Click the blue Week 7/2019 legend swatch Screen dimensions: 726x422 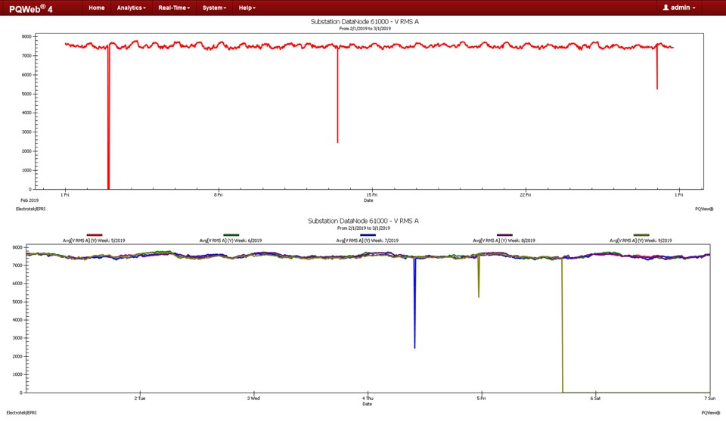tap(368, 235)
